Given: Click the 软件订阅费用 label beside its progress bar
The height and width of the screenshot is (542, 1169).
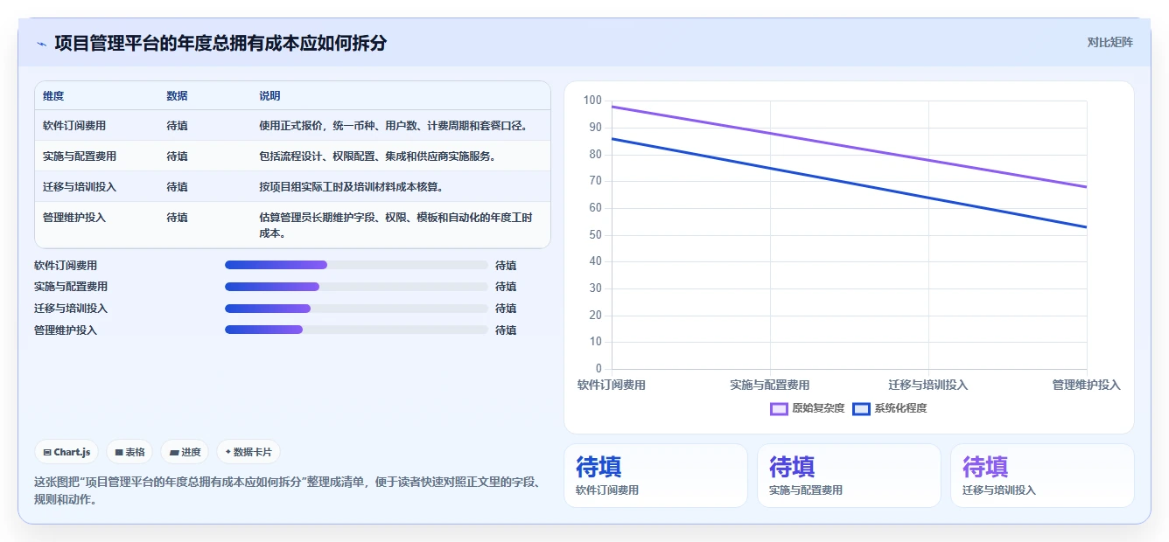Looking at the screenshot, I should 66,265.
